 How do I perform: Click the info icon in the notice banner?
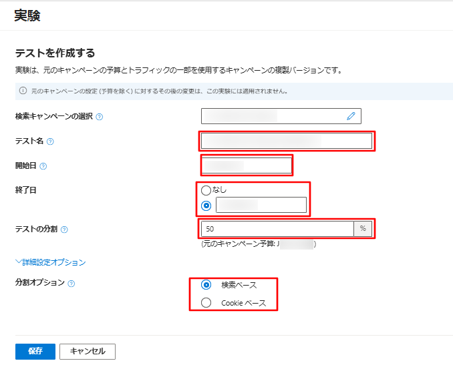click(22, 91)
